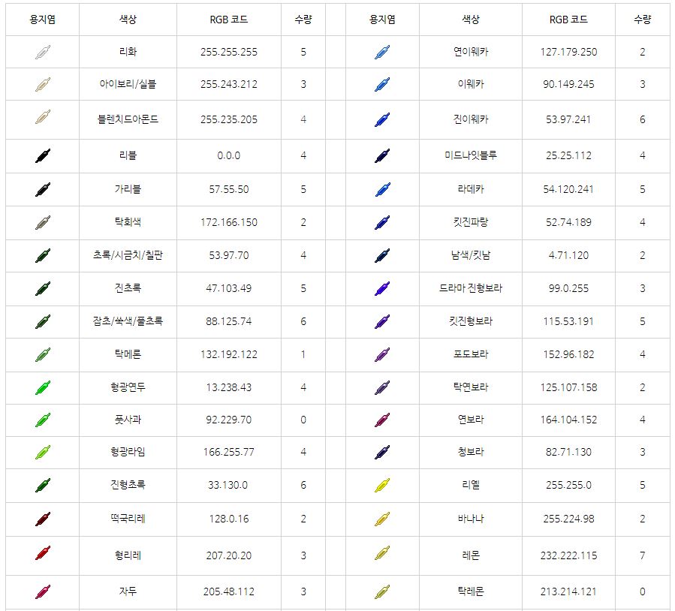This screenshot has height=611, width=675.
Task: Select the RGB code 232.222.115 cell
Action: pyautogui.click(x=568, y=555)
